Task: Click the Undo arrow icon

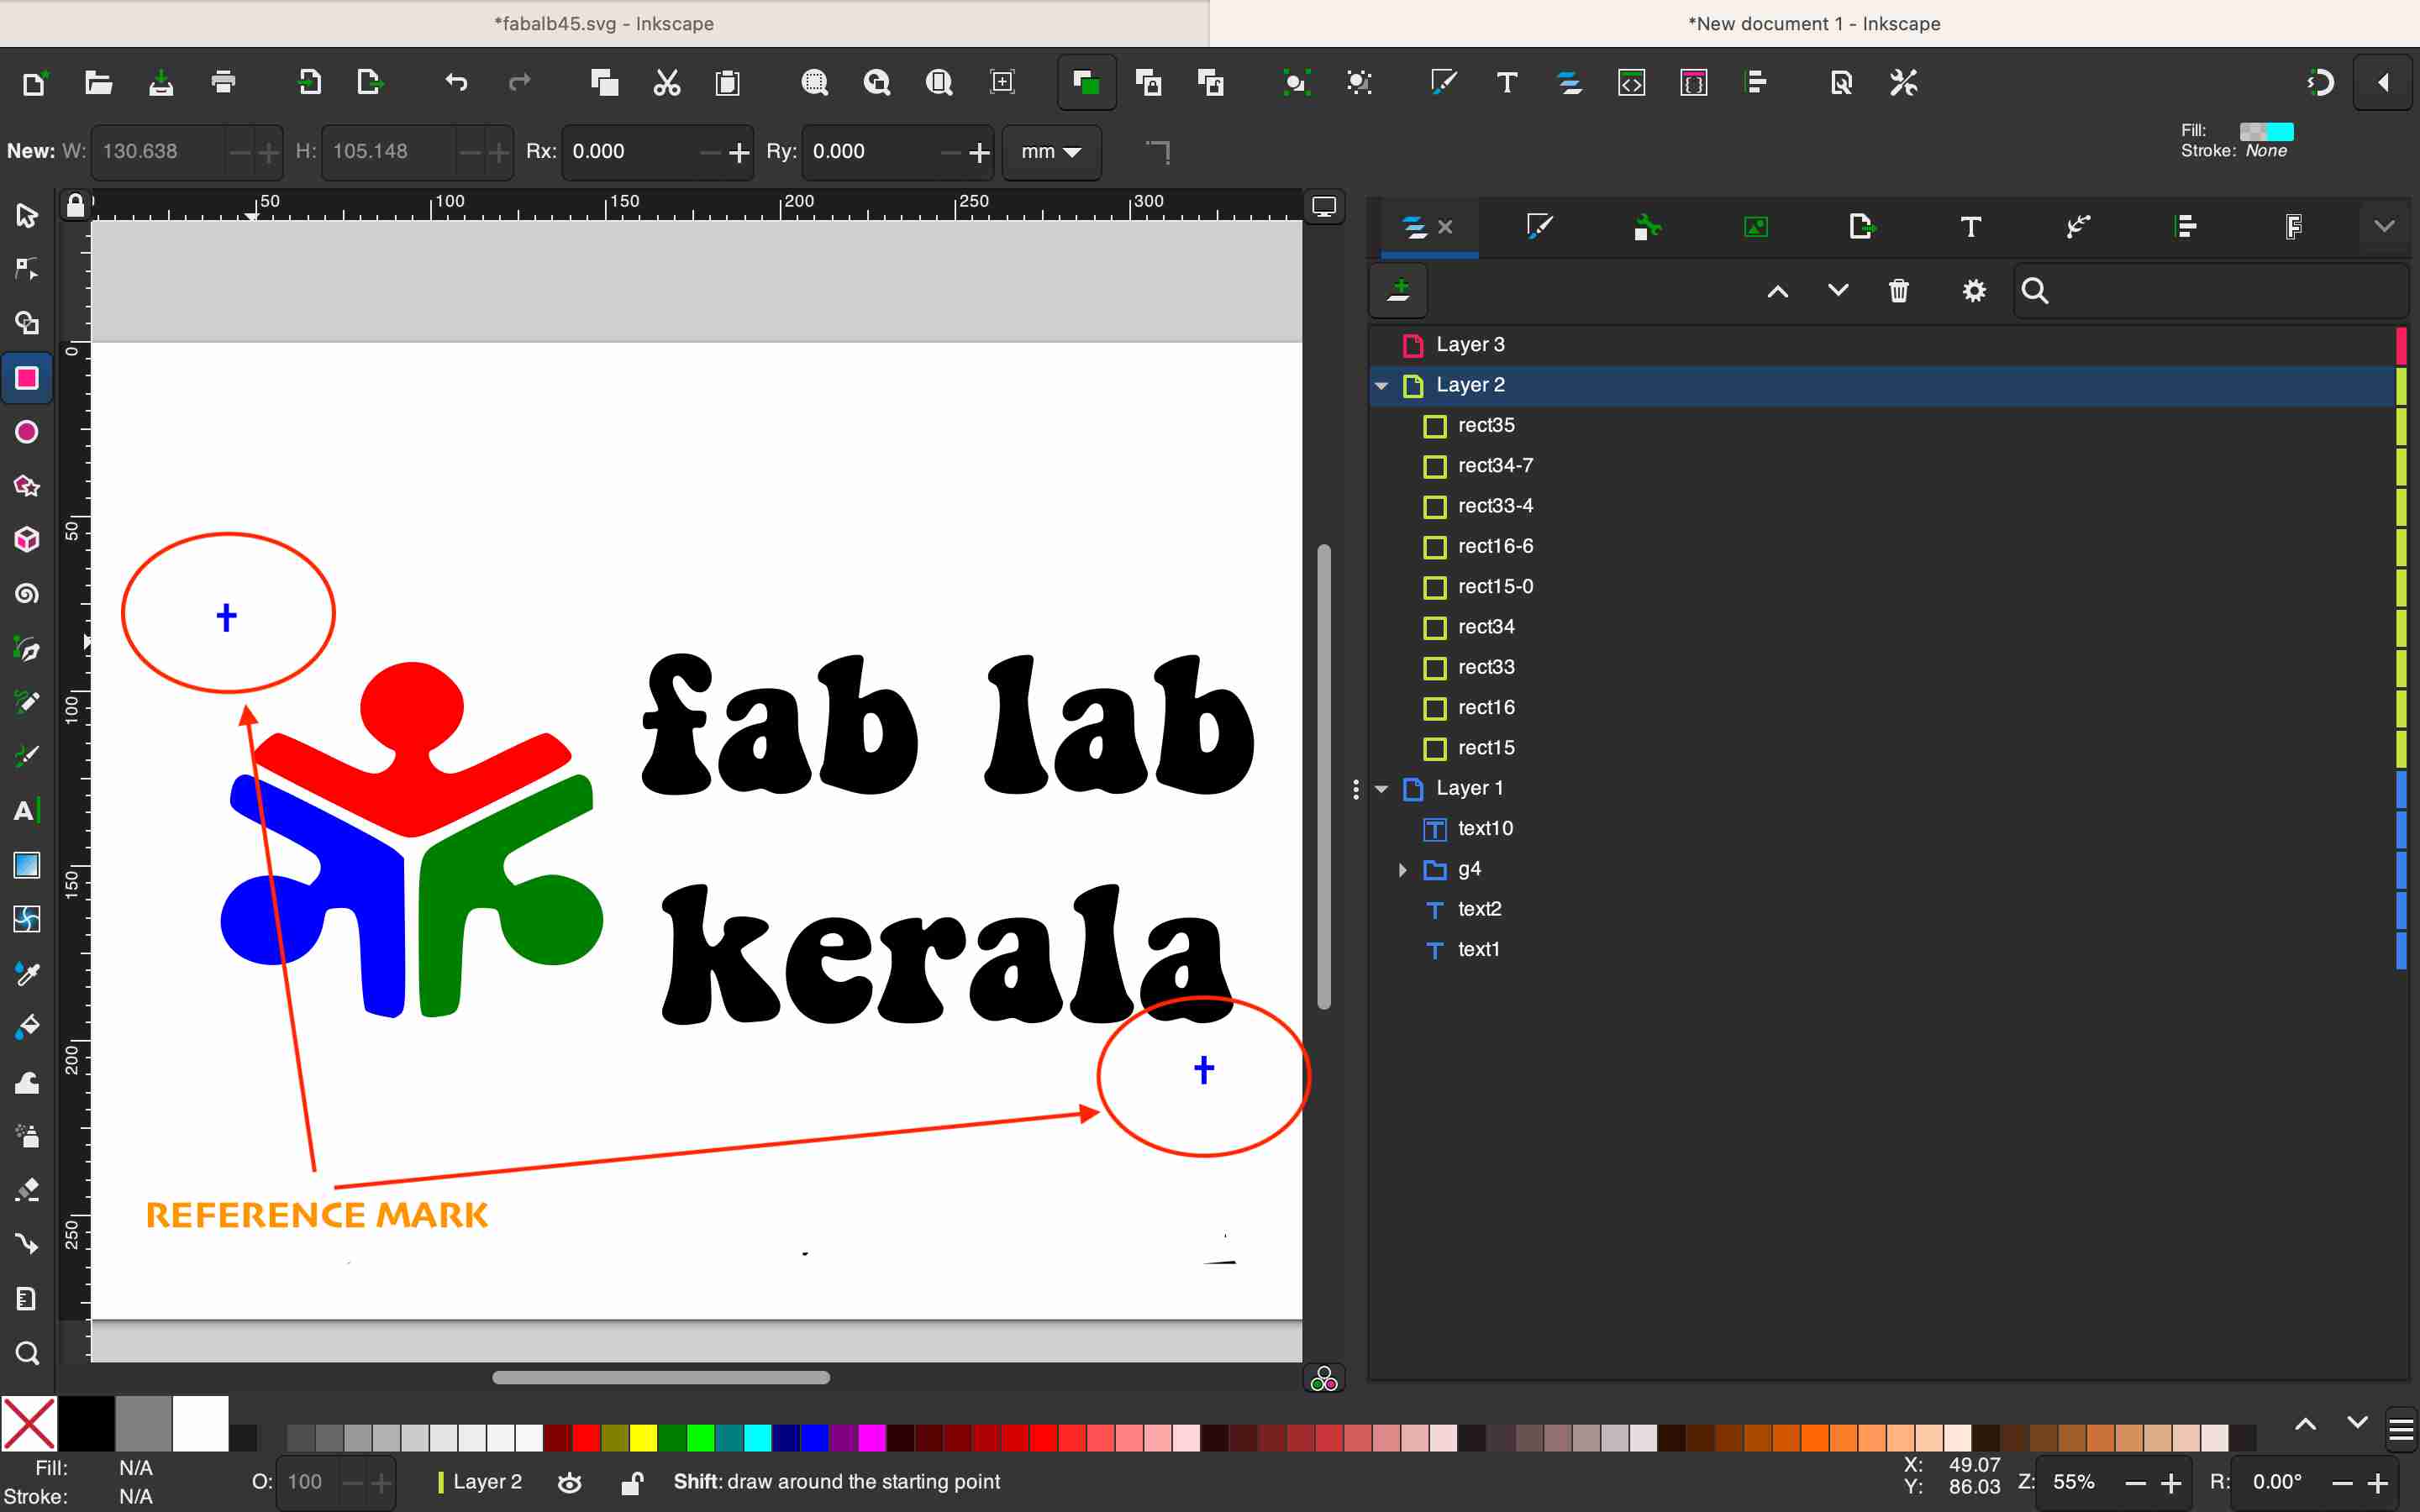Action: point(456,83)
